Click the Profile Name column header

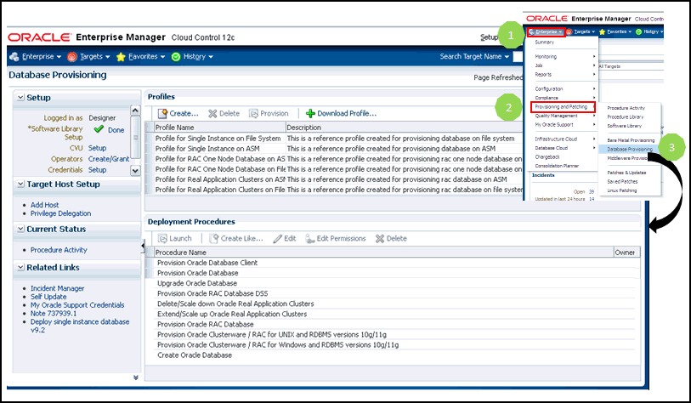pyautogui.click(x=219, y=128)
